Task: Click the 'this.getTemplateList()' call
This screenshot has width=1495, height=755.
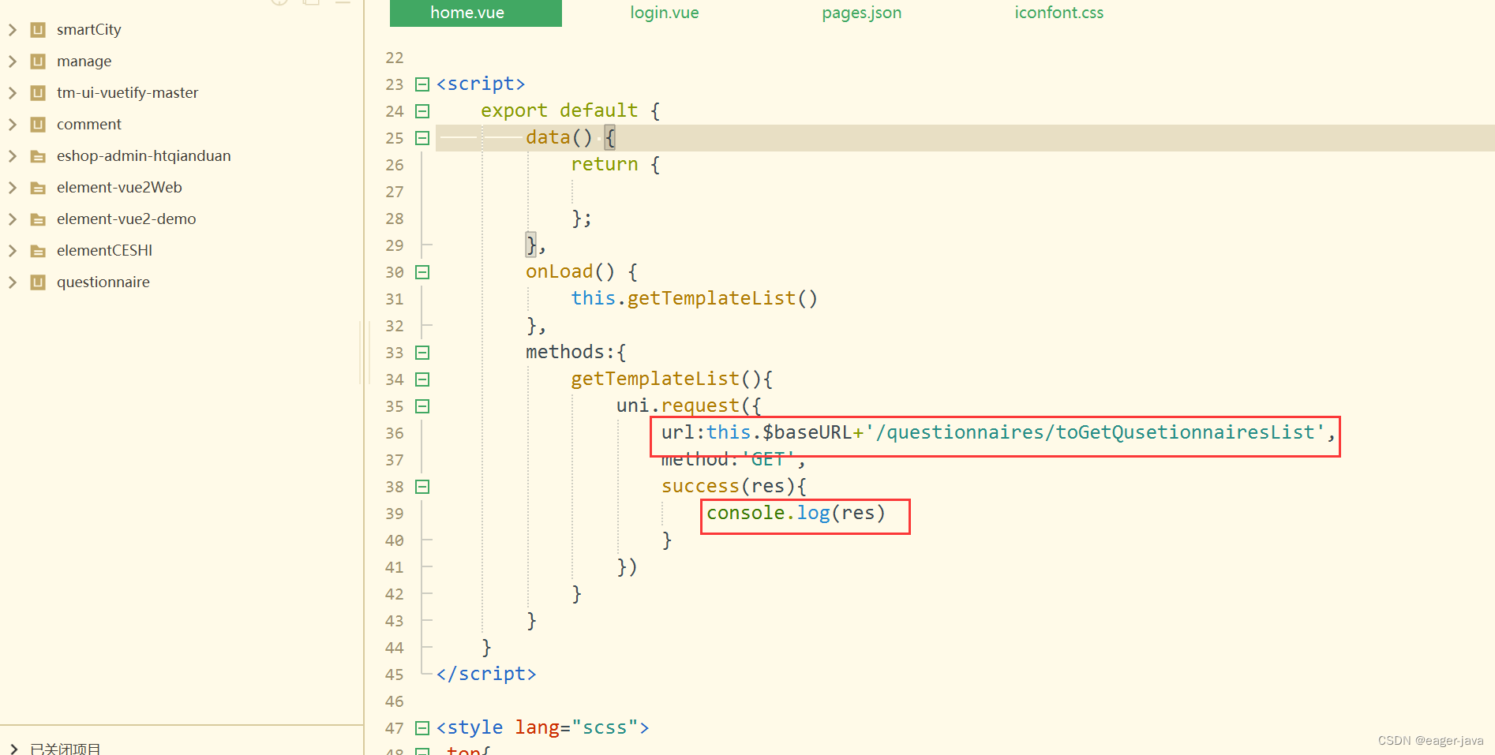Action: pos(695,299)
